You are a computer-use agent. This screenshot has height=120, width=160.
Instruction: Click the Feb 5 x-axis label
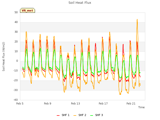click(x=20, y=103)
